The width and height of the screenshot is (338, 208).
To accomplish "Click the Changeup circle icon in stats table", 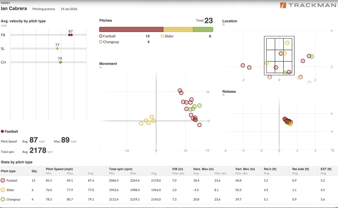I will 3,199.
